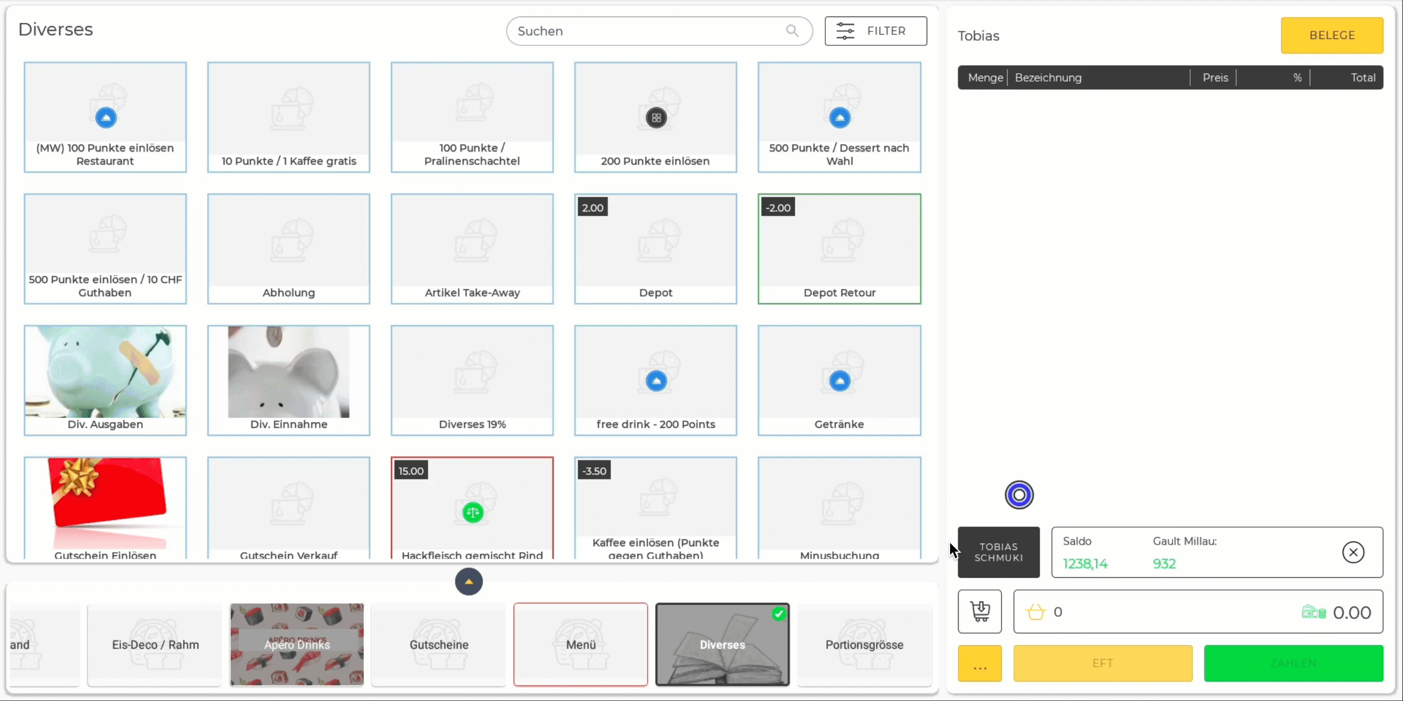Image resolution: width=1403 pixels, height=701 pixels.
Task: Toggle the Menü category tab selection
Action: (581, 644)
